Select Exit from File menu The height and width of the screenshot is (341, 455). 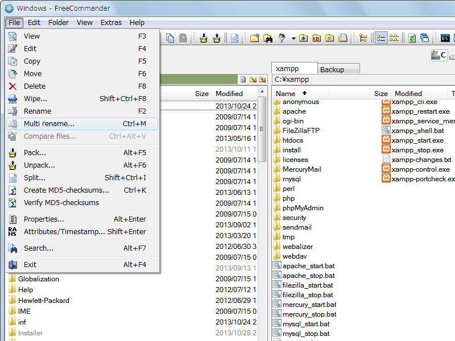[82, 264]
